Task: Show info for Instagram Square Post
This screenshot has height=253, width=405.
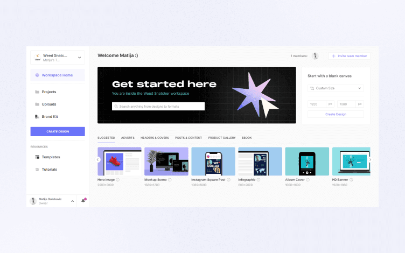Action: click(228, 180)
